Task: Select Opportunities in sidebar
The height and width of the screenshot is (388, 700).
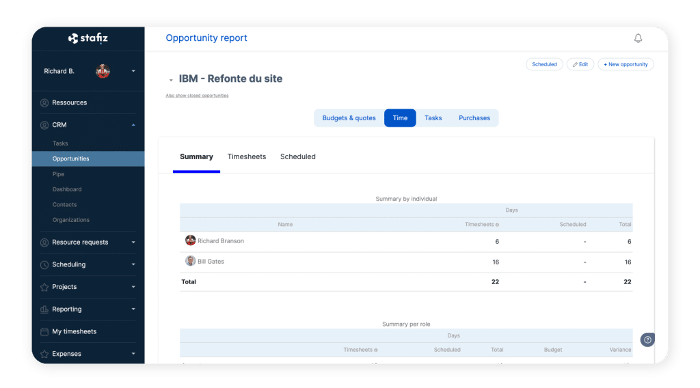Action: (x=88, y=158)
